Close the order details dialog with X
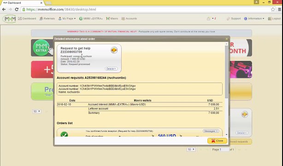 point(227,39)
